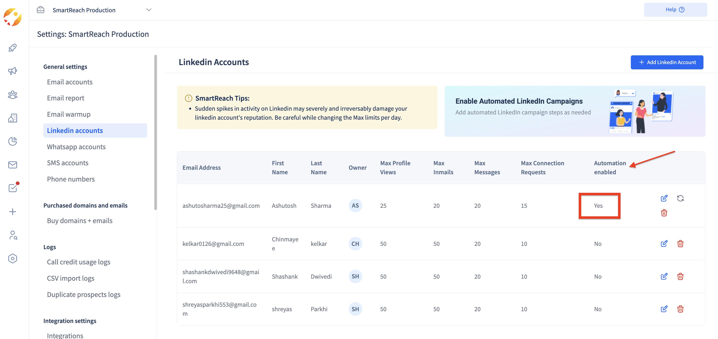Click the tasks checkbox icon with red dot
Image resolution: width=718 pixels, height=339 pixels.
[x=13, y=188]
